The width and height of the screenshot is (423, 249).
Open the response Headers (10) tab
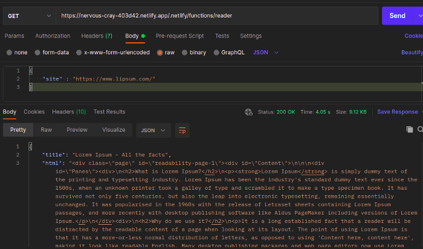(69, 112)
